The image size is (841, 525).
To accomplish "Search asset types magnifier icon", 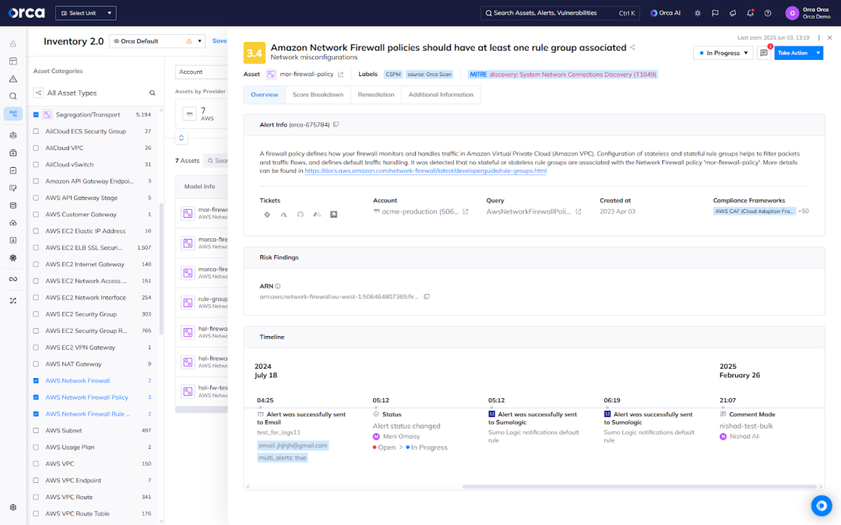I will [153, 93].
